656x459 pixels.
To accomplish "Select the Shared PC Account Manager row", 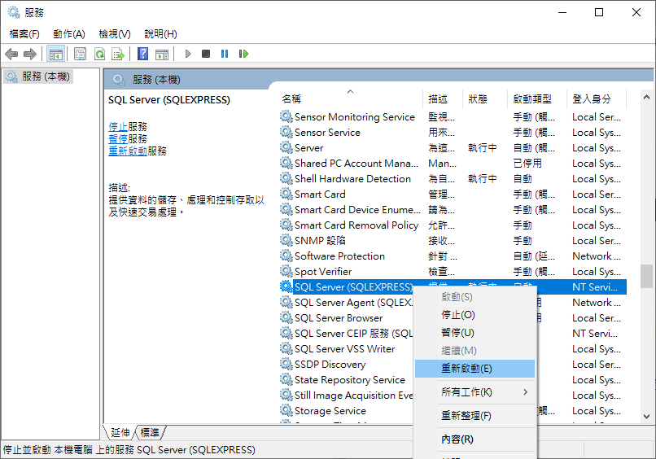I will point(453,164).
